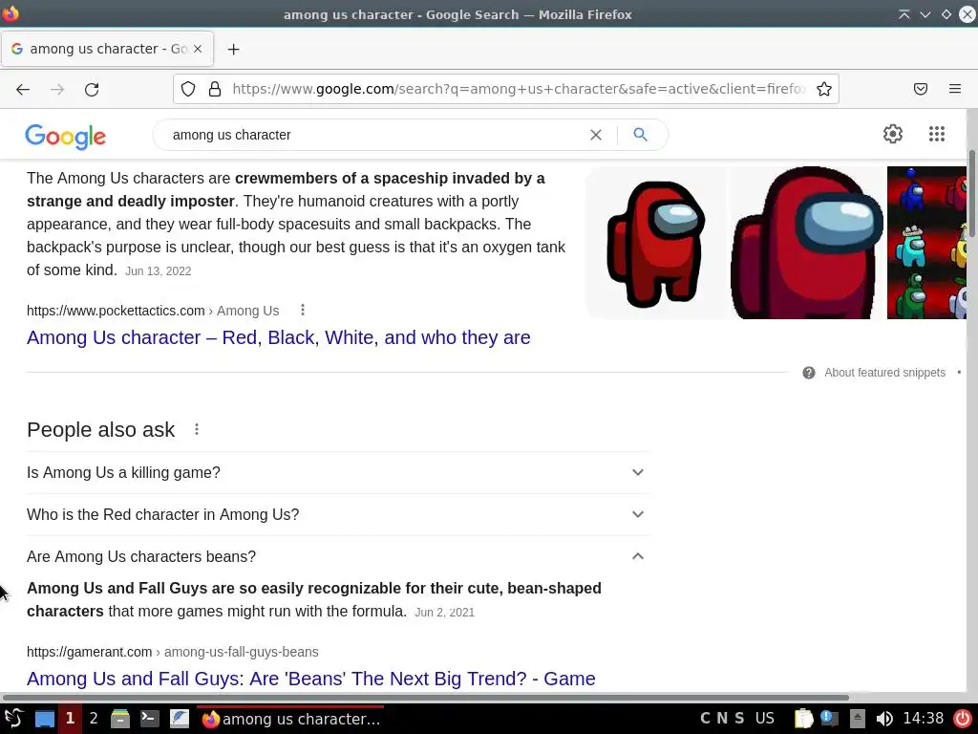Click the URL address bar
This screenshot has width=978, height=734.
tap(518, 89)
